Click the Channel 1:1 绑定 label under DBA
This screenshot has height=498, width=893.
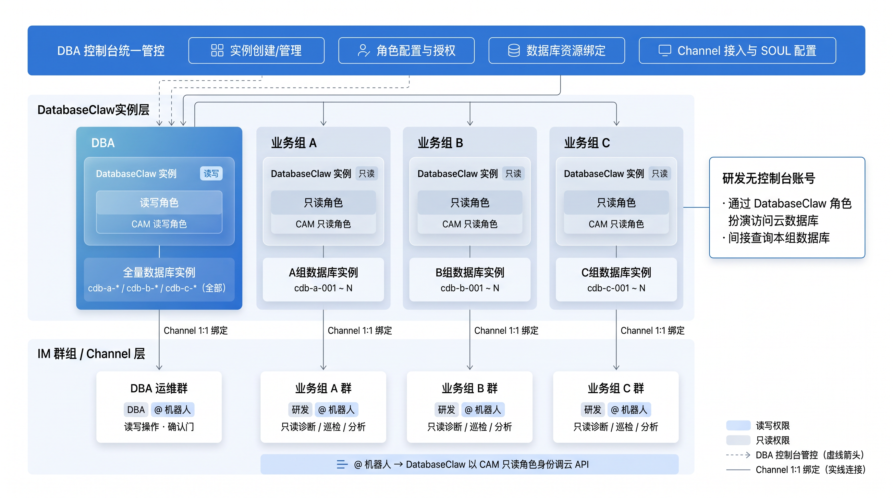pos(196,331)
